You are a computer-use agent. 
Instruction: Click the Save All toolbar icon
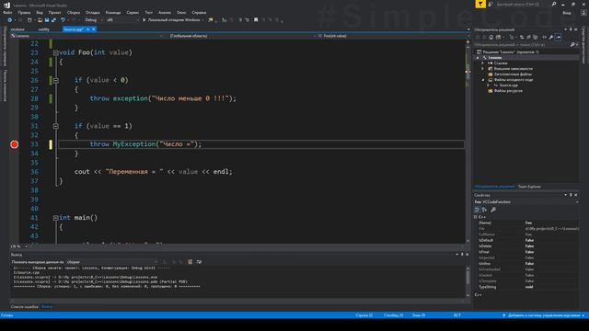pos(53,20)
